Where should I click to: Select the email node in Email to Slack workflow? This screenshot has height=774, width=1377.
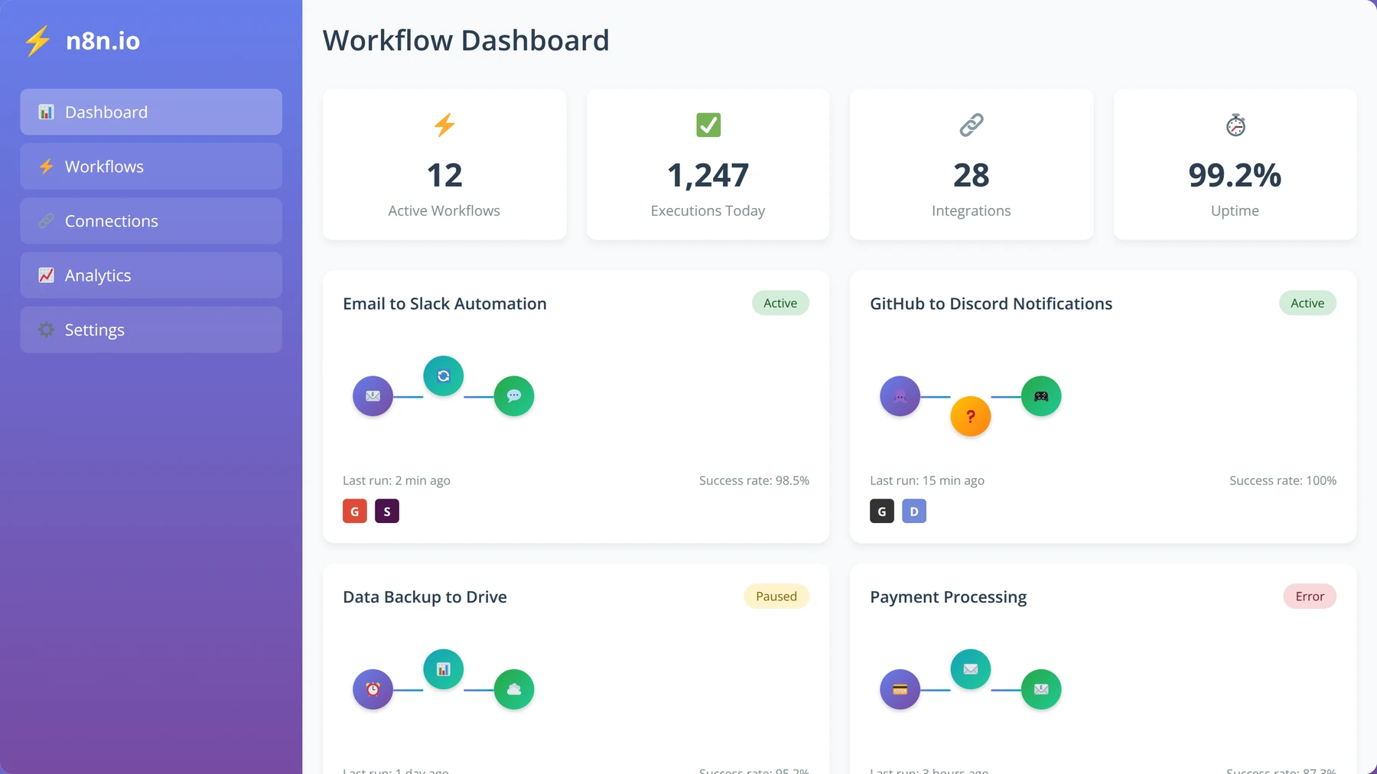[x=373, y=396]
